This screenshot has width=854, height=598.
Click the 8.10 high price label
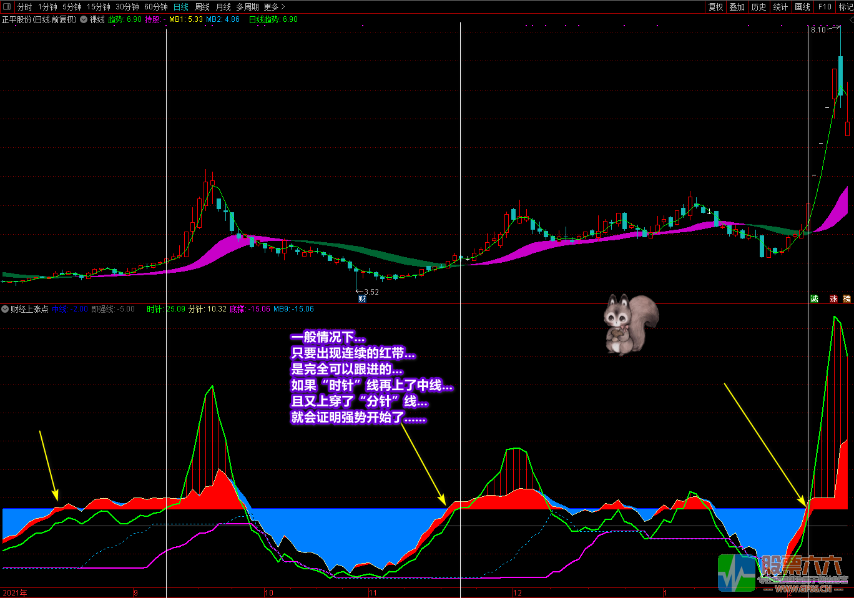tap(818, 29)
